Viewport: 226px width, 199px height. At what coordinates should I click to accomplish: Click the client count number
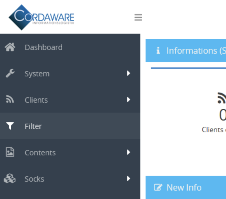click(223, 115)
